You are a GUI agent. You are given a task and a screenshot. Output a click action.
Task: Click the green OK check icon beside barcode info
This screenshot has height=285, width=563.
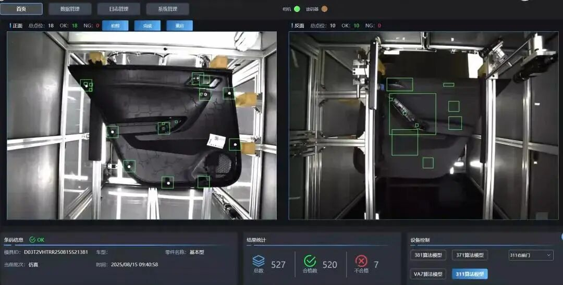coord(32,240)
